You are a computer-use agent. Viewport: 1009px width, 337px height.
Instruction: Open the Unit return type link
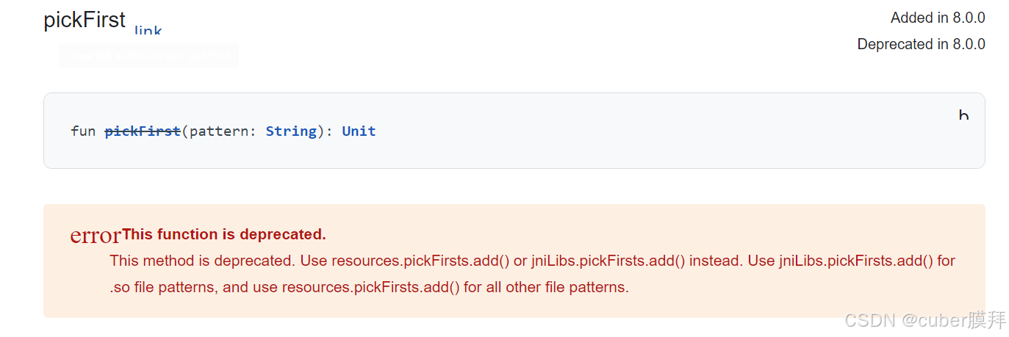[359, 131]
